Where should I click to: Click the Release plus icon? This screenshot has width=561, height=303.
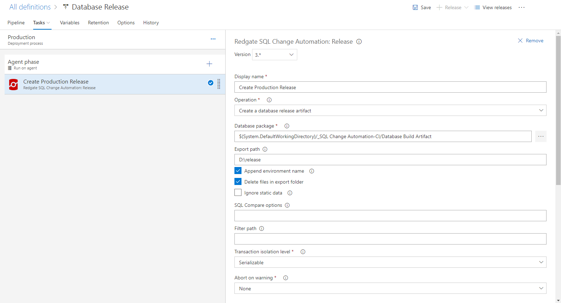click(x=439, y=7)
